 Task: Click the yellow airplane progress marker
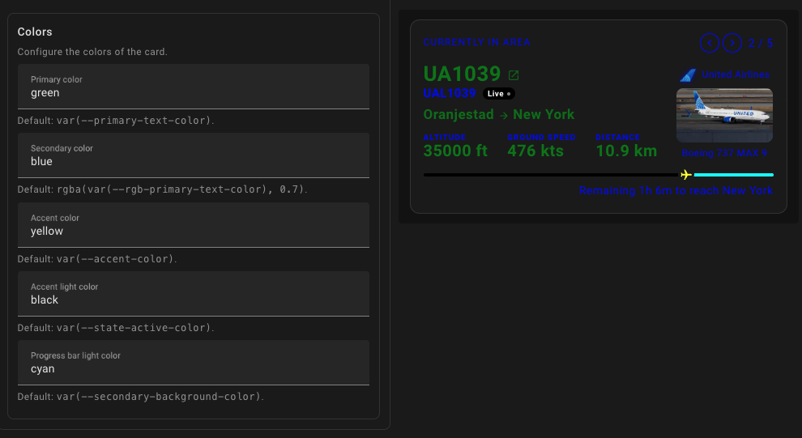(686, 175)
